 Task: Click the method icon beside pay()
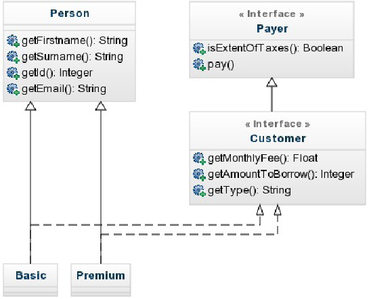[199, 64]
